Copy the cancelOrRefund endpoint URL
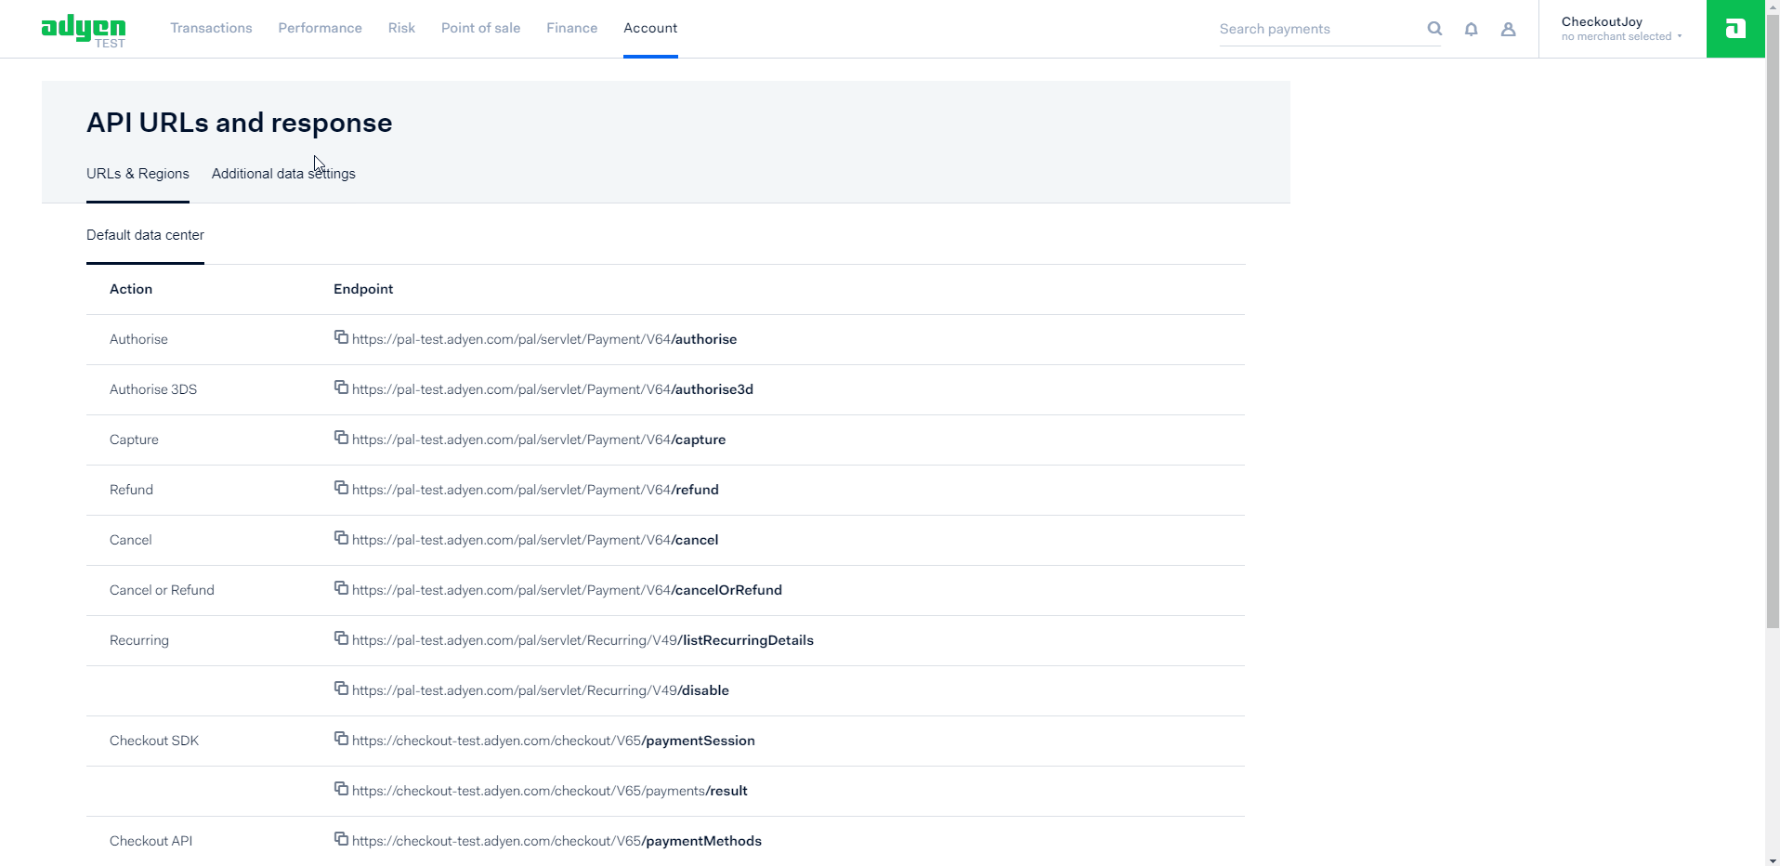Image resolution: width=1780 pixels, height=866 pixels. pos(341,588)
